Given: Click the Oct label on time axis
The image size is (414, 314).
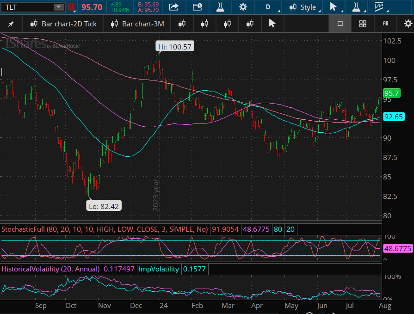Looking at the screenshot, I should point(71,306).
